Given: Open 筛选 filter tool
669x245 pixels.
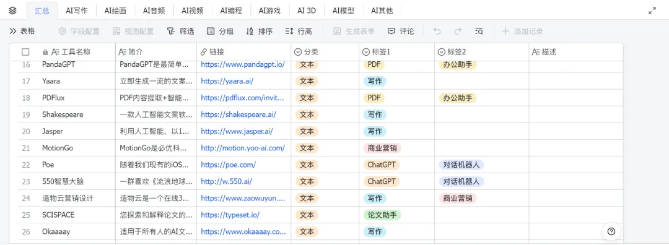Looking at the screenshot, I should tap(180, 31).
